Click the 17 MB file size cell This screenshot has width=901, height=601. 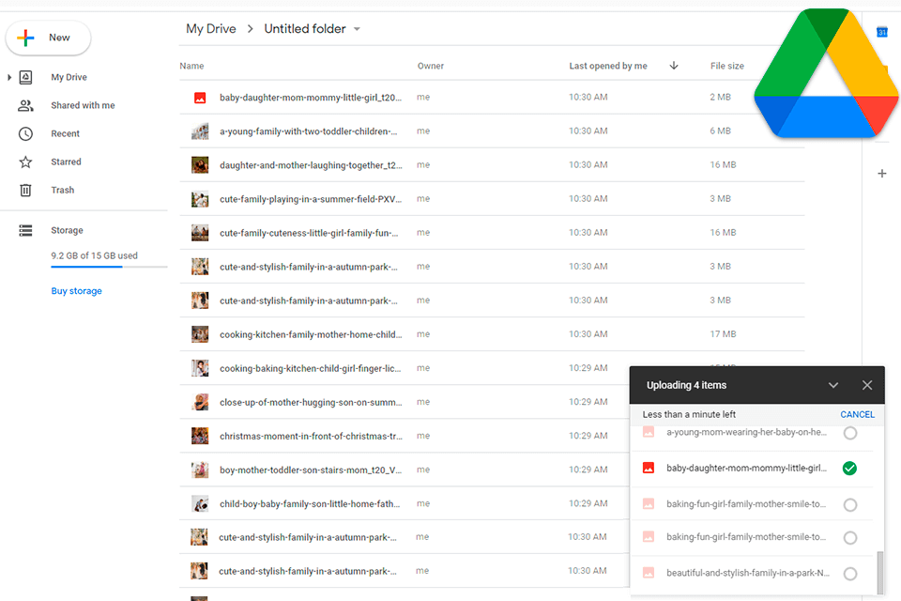point(723,334)
